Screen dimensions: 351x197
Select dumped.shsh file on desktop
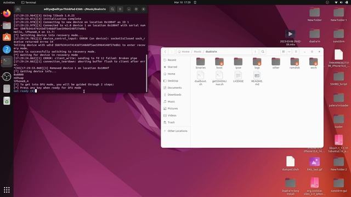(x=290, y=164)
